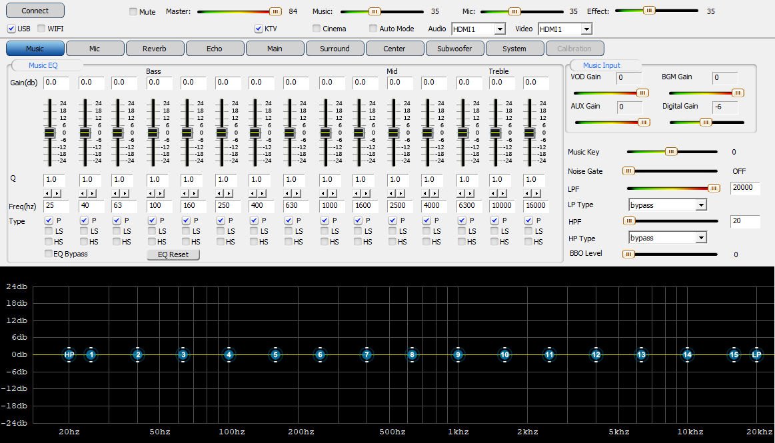Click the HP filter node on graph
Image resolution: width=775 pixels, height=443 pixels.
click(69, 355)
